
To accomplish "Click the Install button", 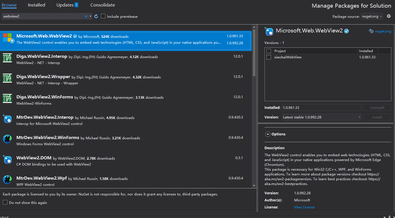I will click(x=377, y=117).
